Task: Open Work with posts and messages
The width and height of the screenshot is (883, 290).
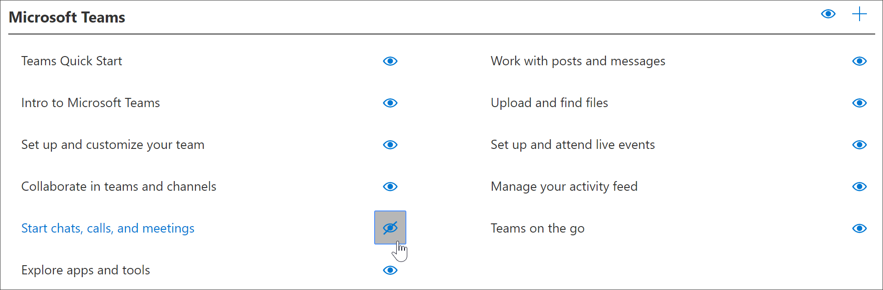Action: coord(578,61)
